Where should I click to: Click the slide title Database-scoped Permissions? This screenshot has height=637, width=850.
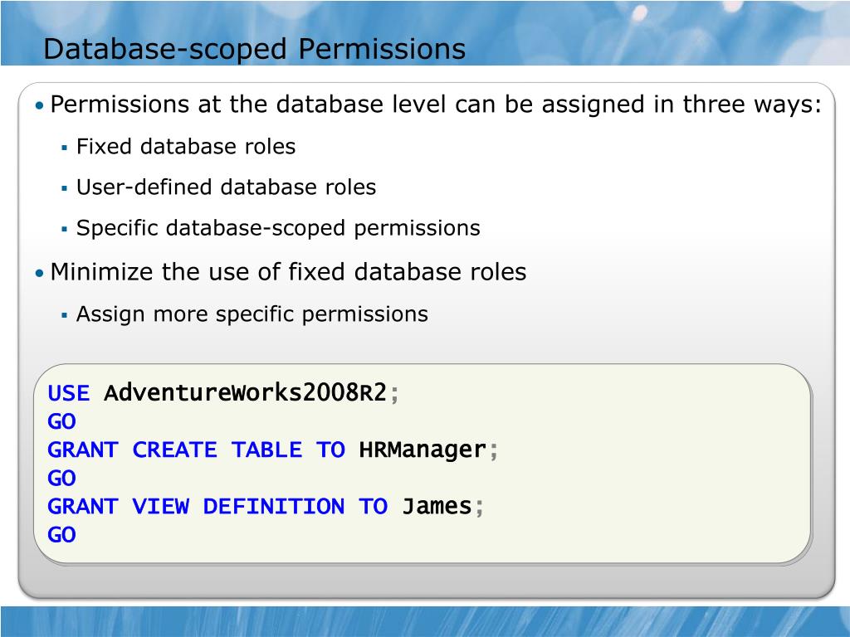(x=254, y=49)
